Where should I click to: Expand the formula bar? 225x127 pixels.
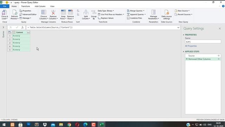pos(178,28)
